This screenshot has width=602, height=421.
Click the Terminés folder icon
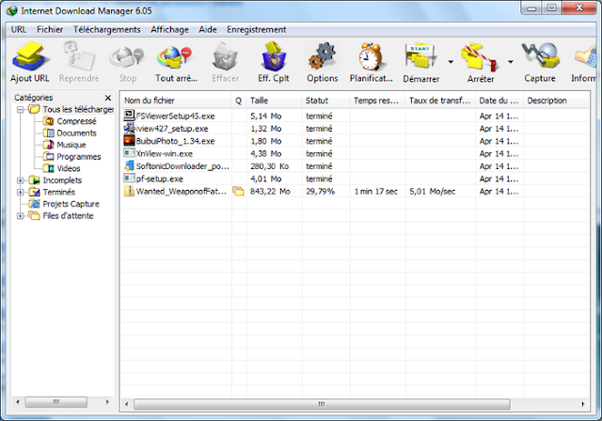click(34, 192)
